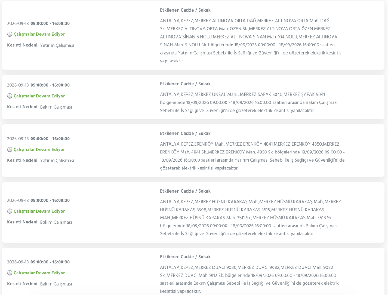Click the HÜSNÜ KARAKAŞ 3508 address description
The height and width of the screenshot is (295, 388).
pos(250,218)
